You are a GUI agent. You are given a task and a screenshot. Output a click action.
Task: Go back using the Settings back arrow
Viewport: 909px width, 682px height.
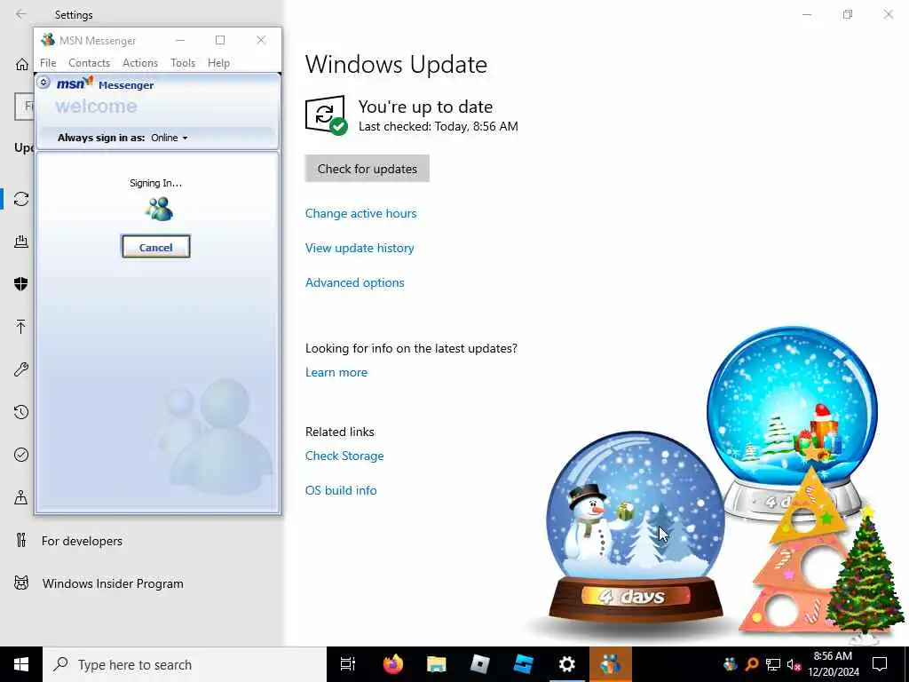(21, 14)
